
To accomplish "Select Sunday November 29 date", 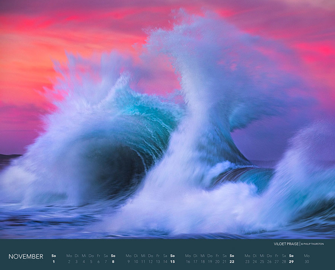I will pyautogui.click(x=291, y=262).
